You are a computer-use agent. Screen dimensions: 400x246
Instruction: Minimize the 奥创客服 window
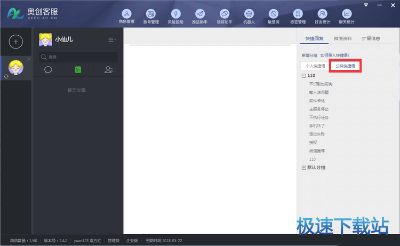[380, 5]
